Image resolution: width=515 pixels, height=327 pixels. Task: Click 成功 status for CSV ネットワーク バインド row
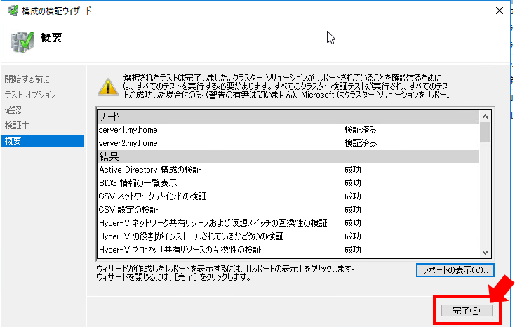[352, 196]
